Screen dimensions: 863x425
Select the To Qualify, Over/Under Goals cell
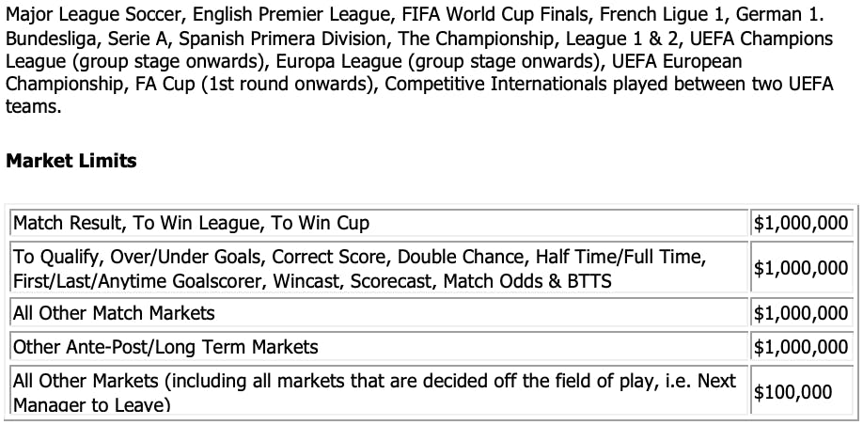coord(379,267)
